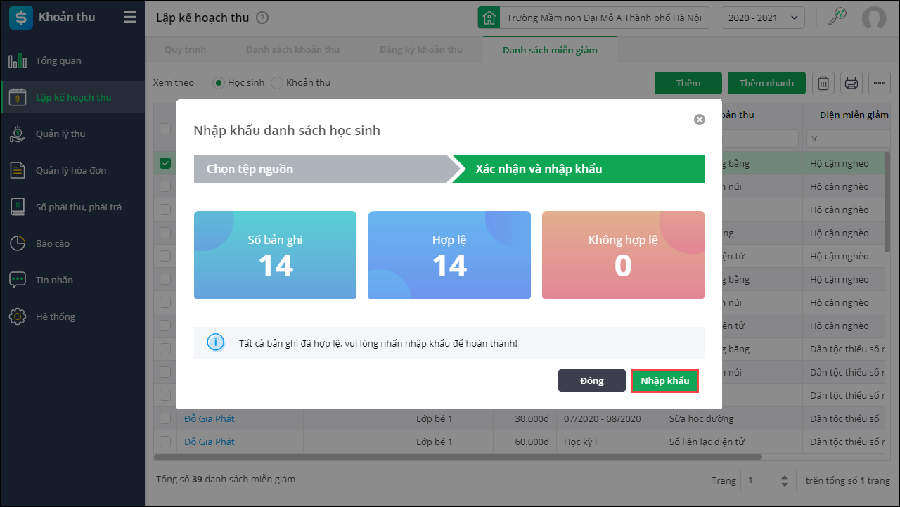Open the Đỗ Gia Phát link in the 60.000đ row
The image size is (900, 507).
pyautogui.click(x=210, y=442)
